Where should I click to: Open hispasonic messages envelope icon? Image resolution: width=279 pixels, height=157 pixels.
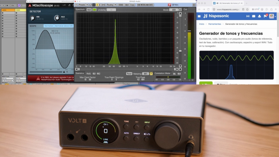click(x=254, y=16)
